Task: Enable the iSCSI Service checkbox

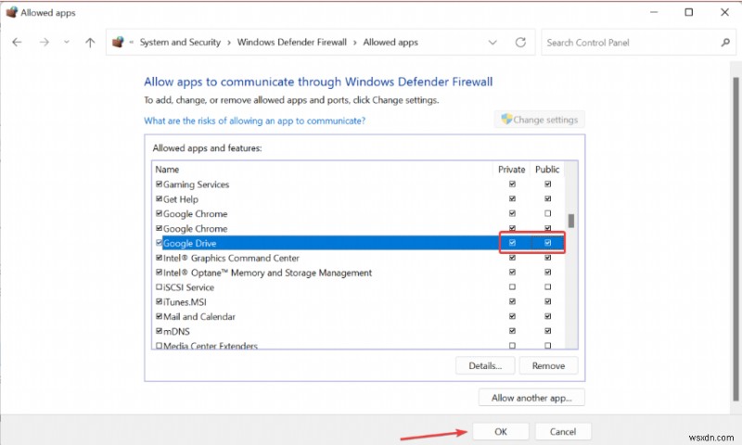Action: pyautogui.click(x=159, y=287)
